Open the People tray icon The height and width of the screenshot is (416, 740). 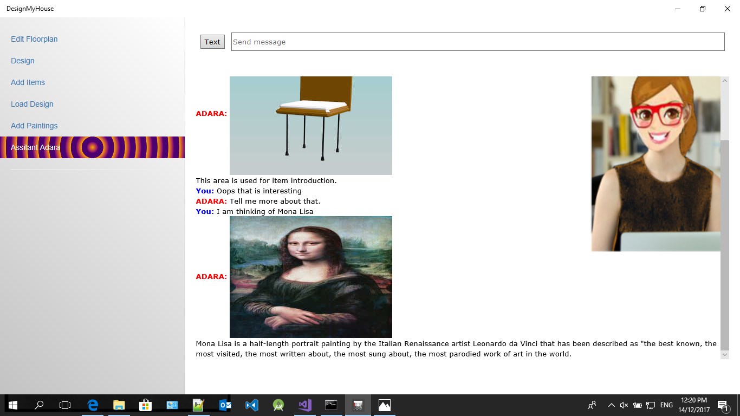coord(592,405)
